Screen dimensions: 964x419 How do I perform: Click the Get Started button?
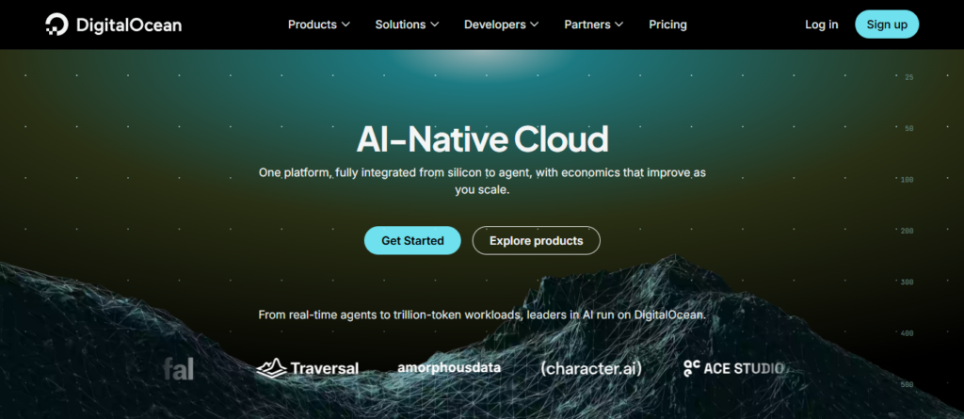[412, 240]
